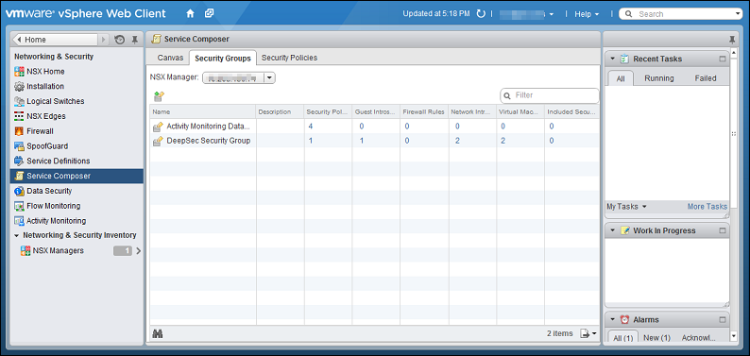Open the user account dropdown
Screen dimensions: 750x356
(x=552, y=14)
